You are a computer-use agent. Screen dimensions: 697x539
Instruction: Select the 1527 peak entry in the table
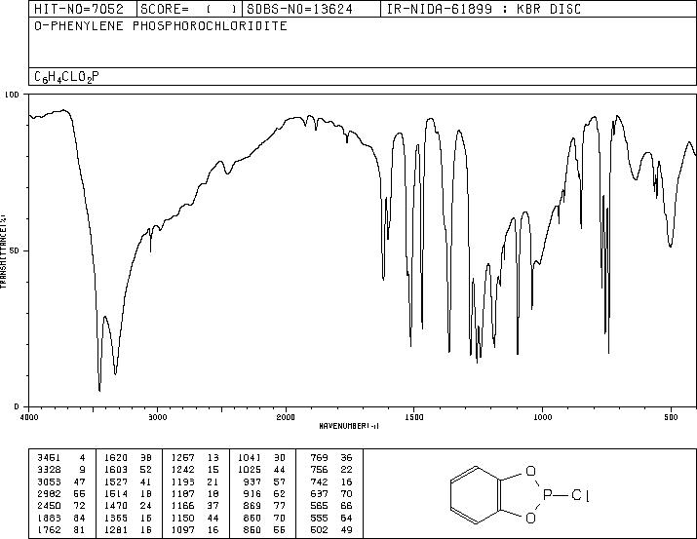[129, 481]
